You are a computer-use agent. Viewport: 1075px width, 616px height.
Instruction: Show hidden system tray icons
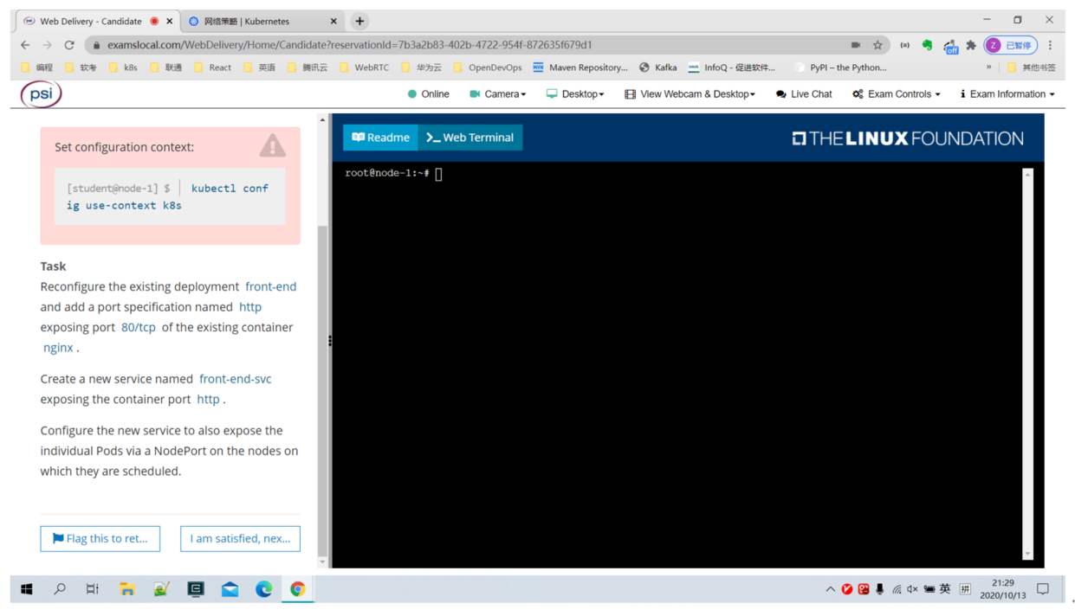coord(830,589)
